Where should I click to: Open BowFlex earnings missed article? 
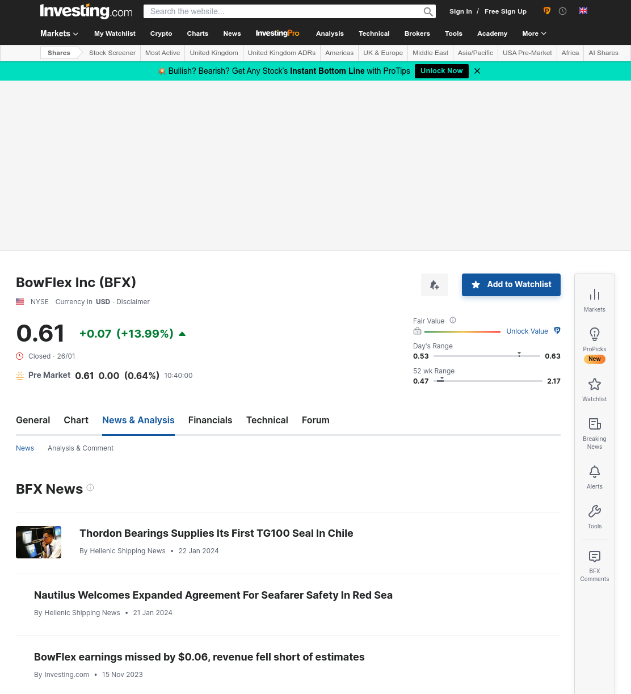tap(199, 657)
